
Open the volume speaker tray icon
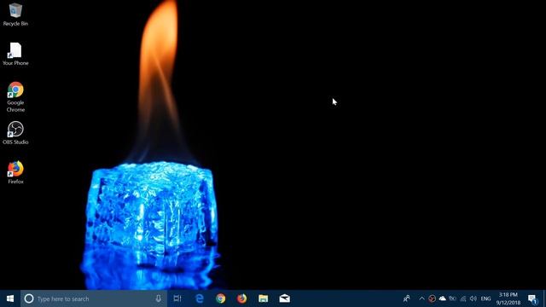[x=473, y=298]
